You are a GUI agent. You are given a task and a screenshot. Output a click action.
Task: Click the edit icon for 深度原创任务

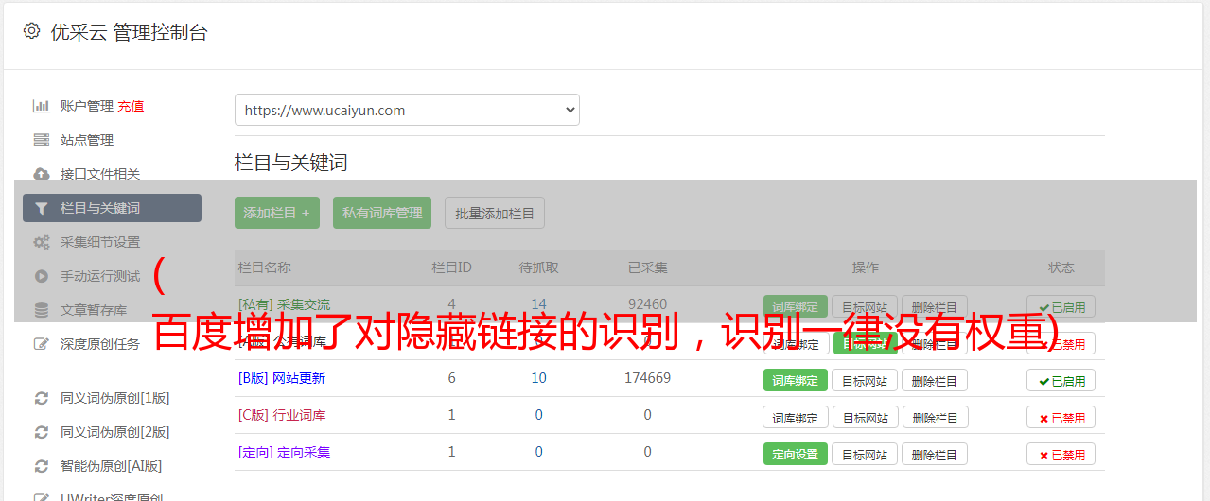point(41,344)
